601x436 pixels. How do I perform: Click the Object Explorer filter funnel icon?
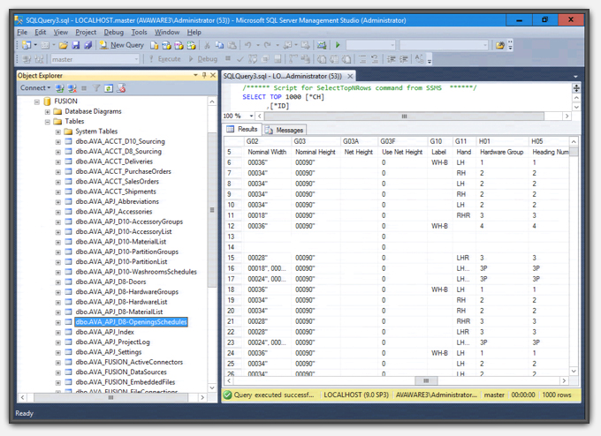click(98, 88)
